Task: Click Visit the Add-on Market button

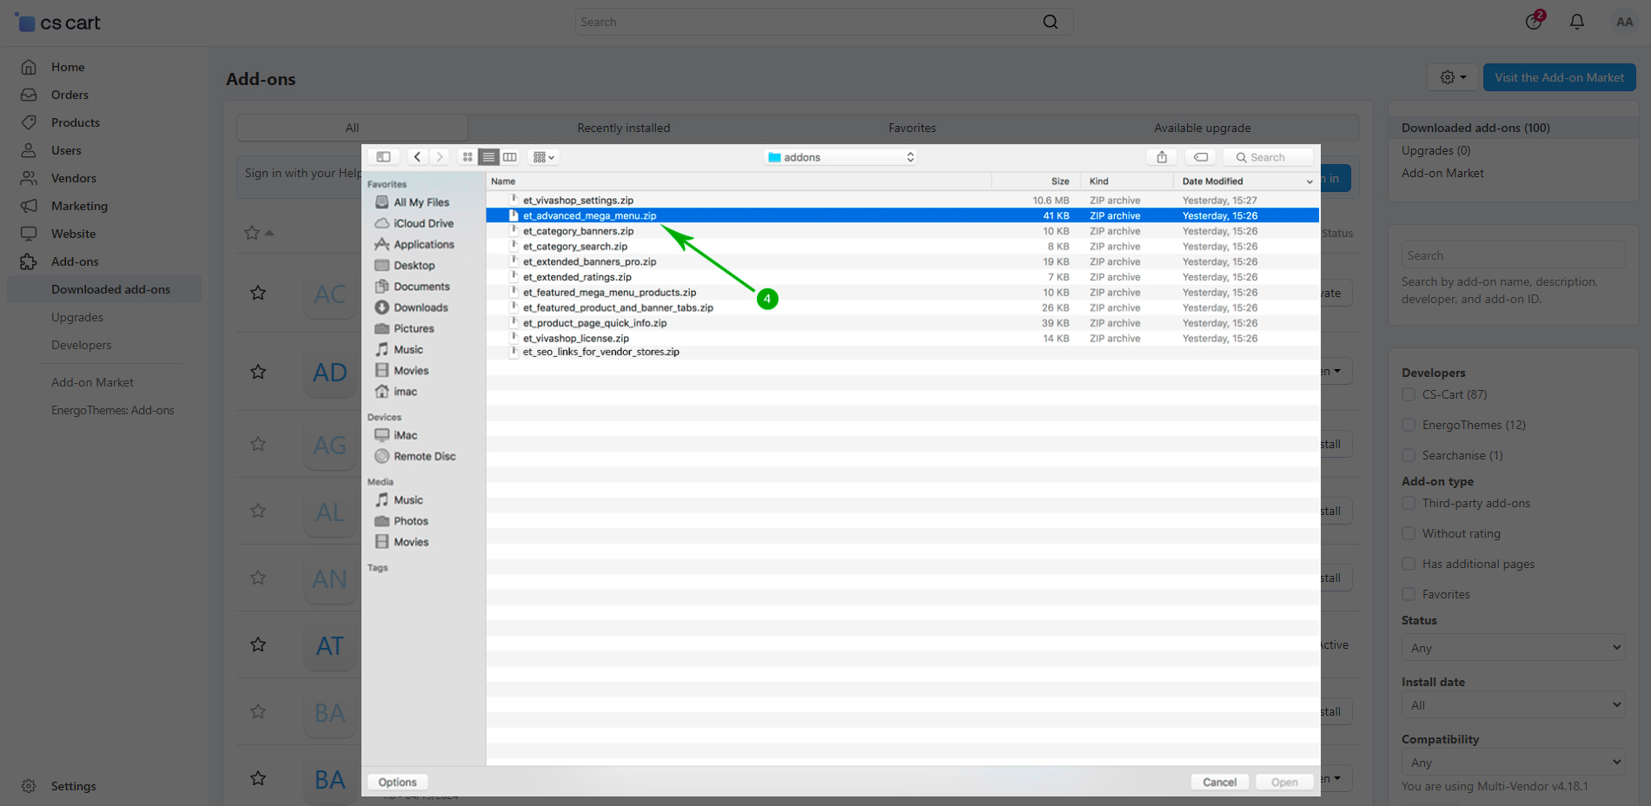Action: 1559,77
